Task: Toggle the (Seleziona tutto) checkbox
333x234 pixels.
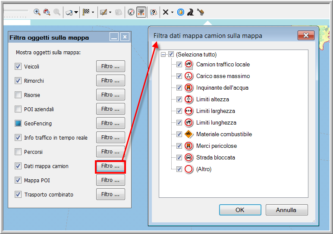Action: coord(171,54)
